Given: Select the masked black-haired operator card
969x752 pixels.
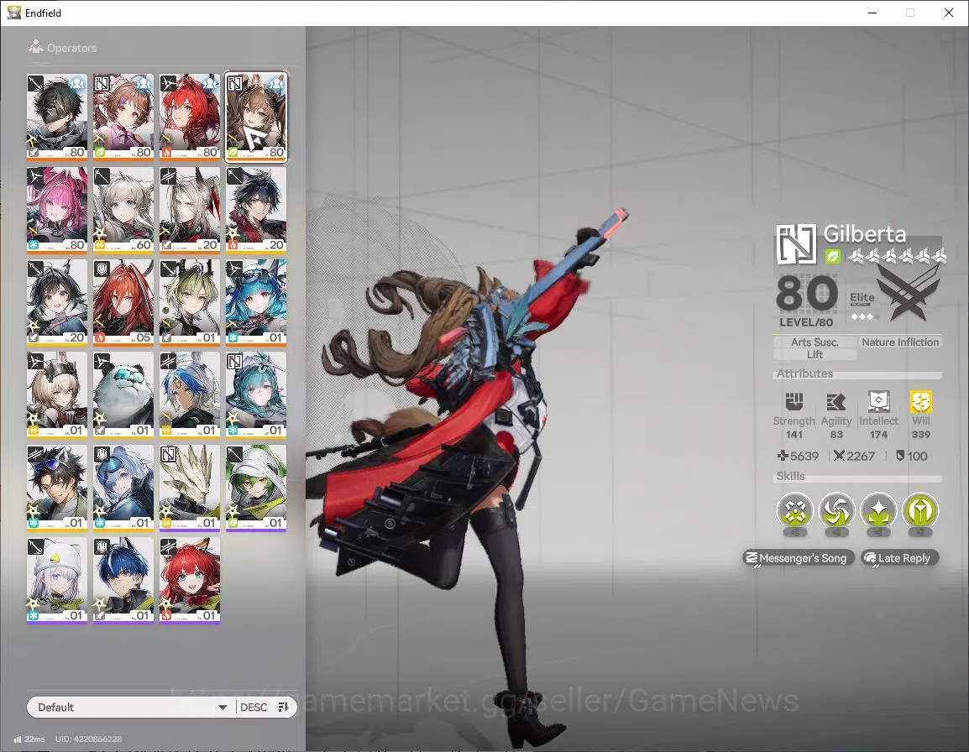Looking at the screenshot, I should [x=57, y=117].
